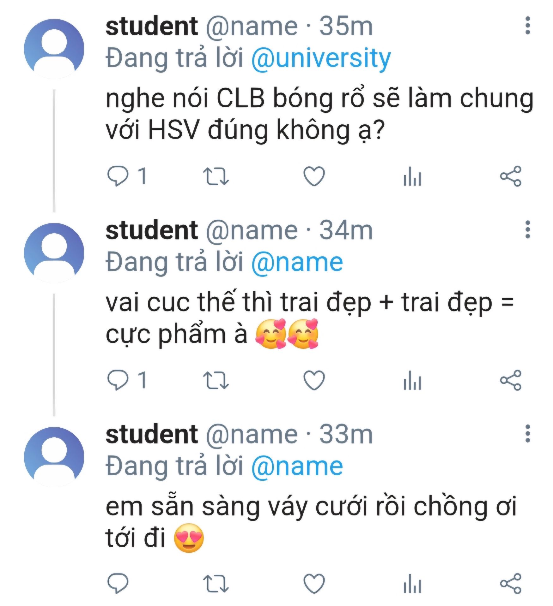View analytics of the 35m tweet
This screenshot has width=553, height=606.
(x=412, y=176)
